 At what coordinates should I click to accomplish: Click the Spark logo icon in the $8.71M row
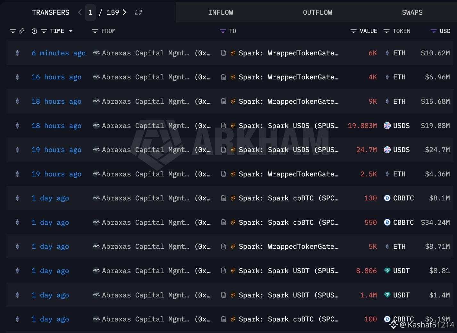point(233,247)
